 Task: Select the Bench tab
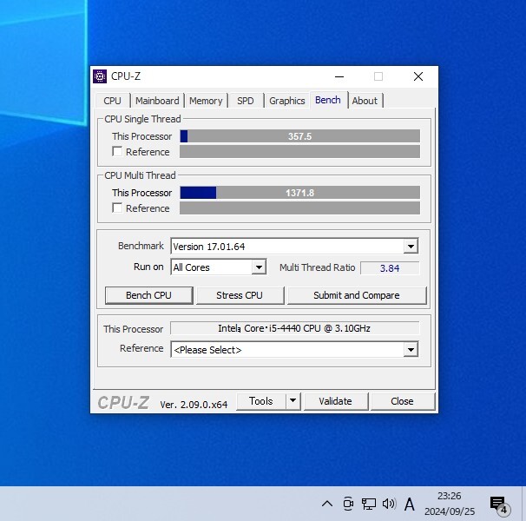[x=328, y=100]
